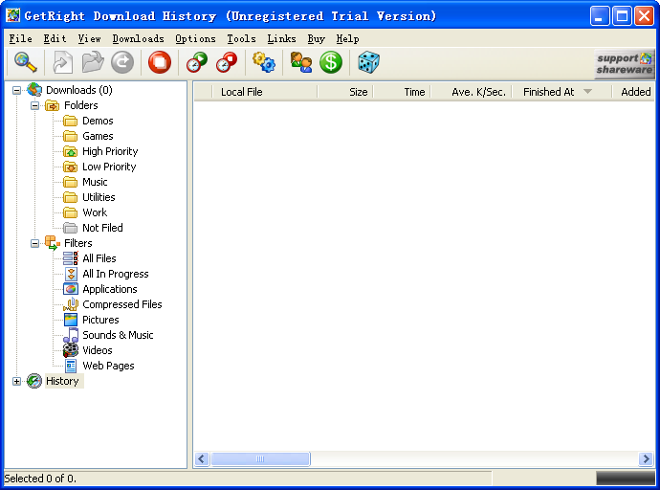Select the High Priority folder

point(110,151)
